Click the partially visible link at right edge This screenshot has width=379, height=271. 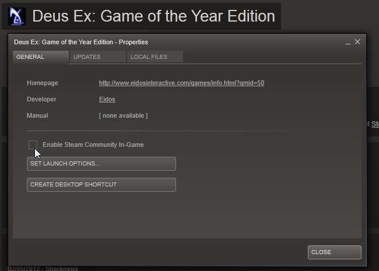pyautogui.click(x=375, y=124)
